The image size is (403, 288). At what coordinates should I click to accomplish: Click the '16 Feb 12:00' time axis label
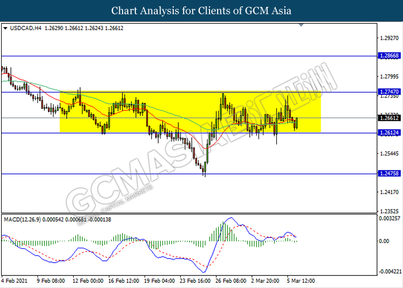click(124, 282)
